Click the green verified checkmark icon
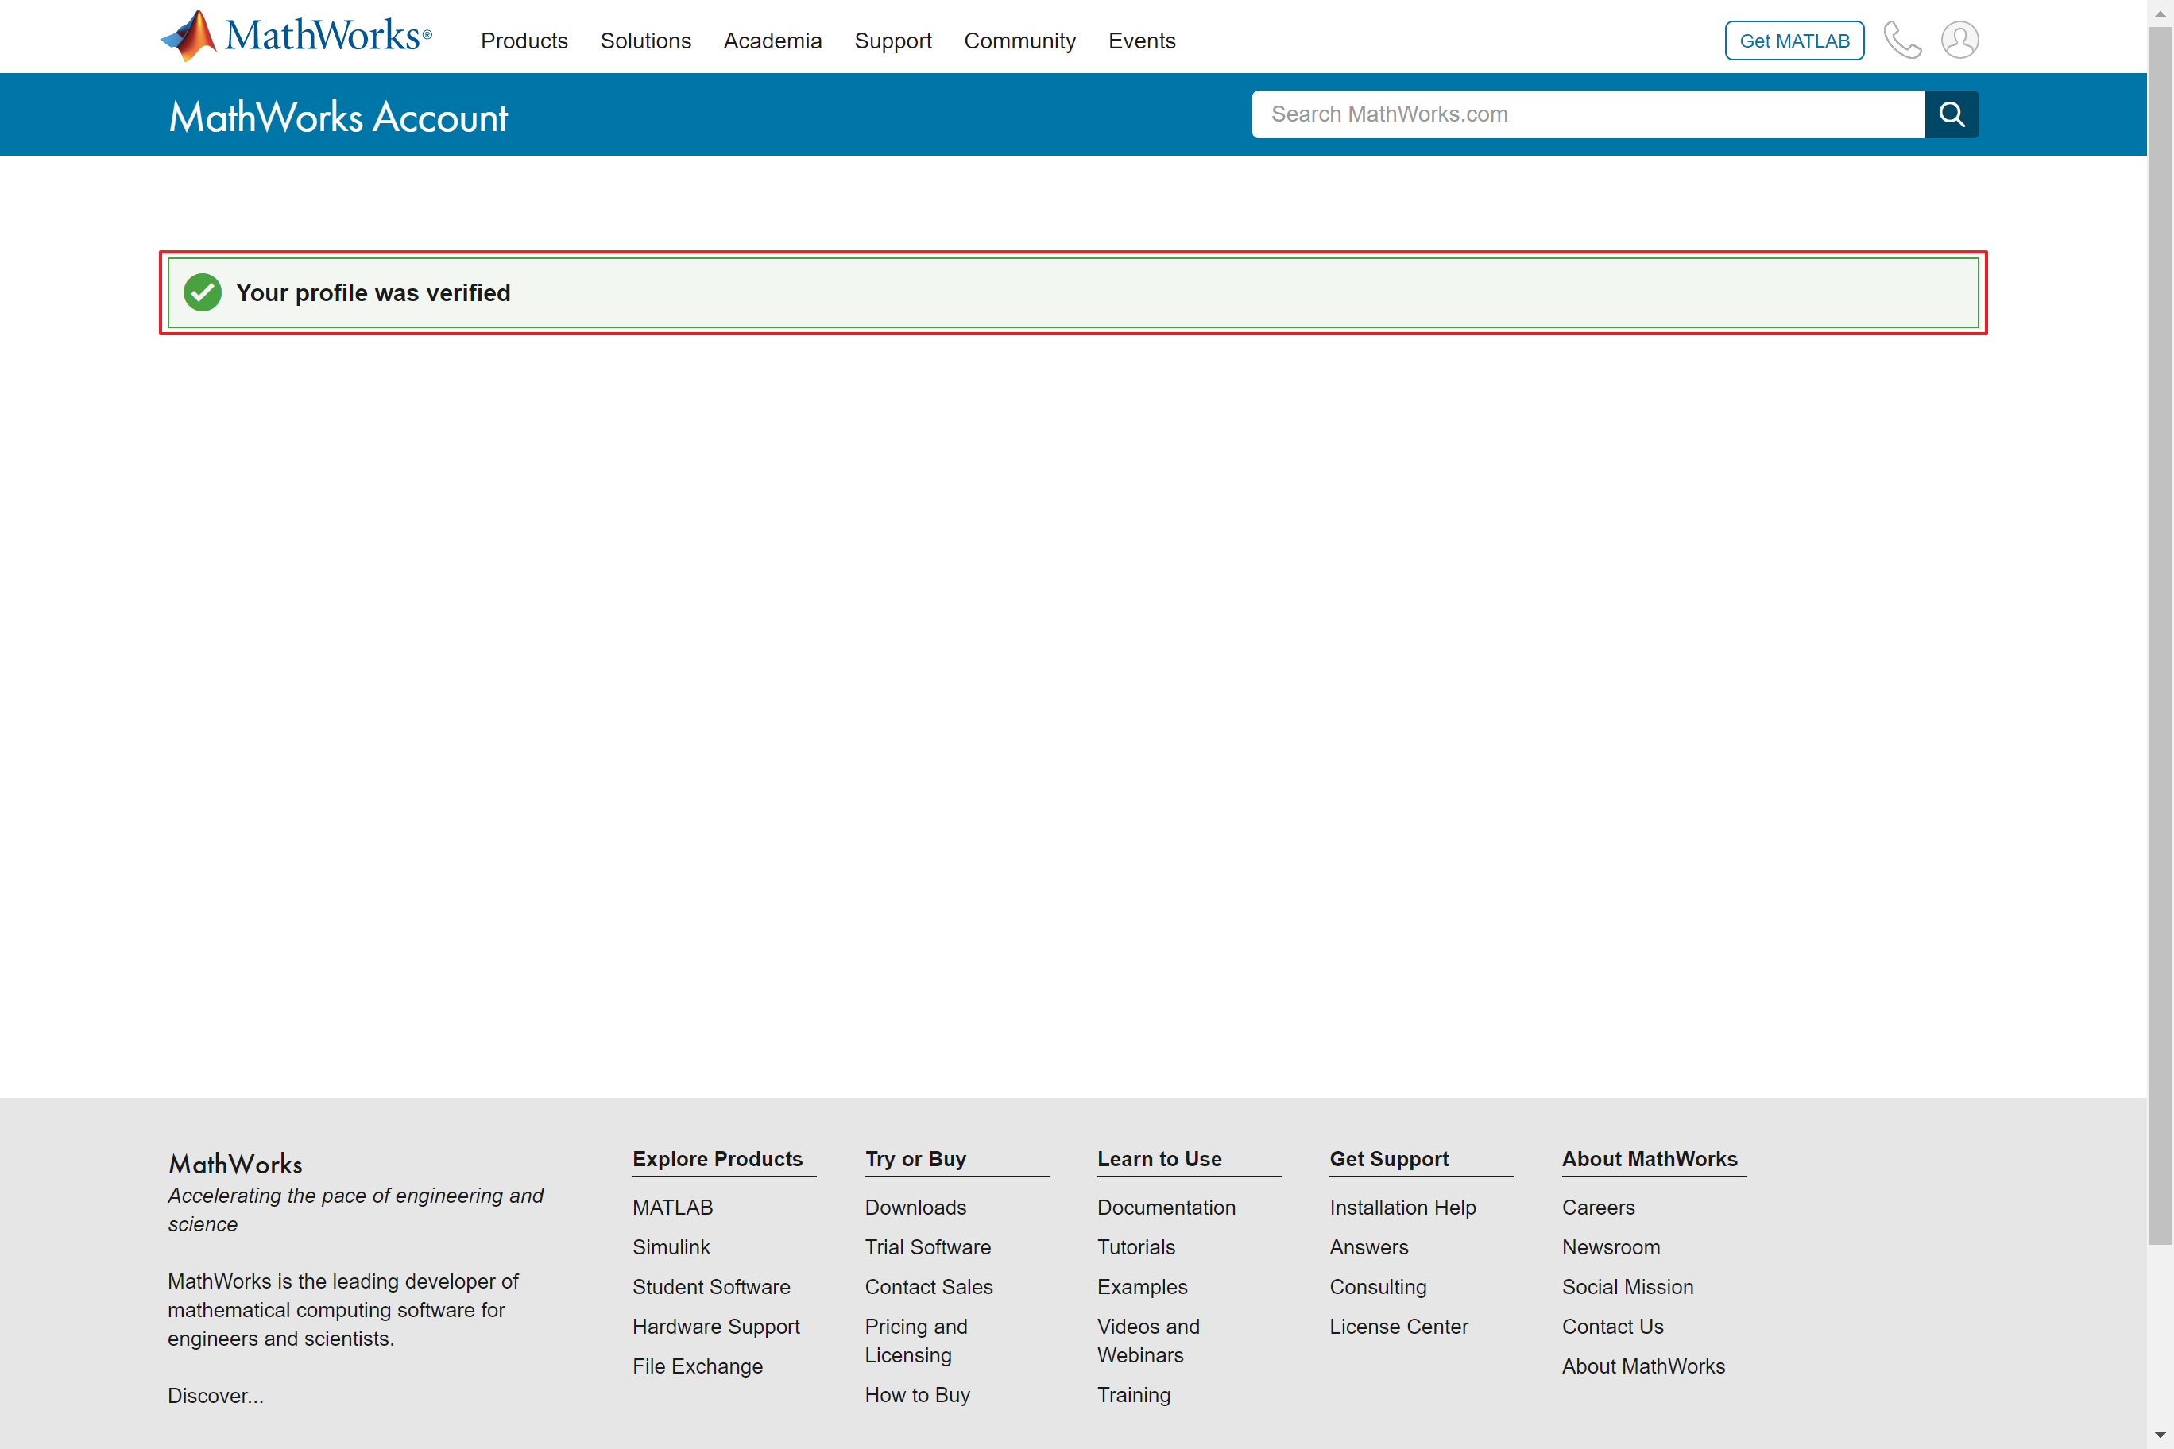Screen dimensions: 2174x1449 click(203, 293)
